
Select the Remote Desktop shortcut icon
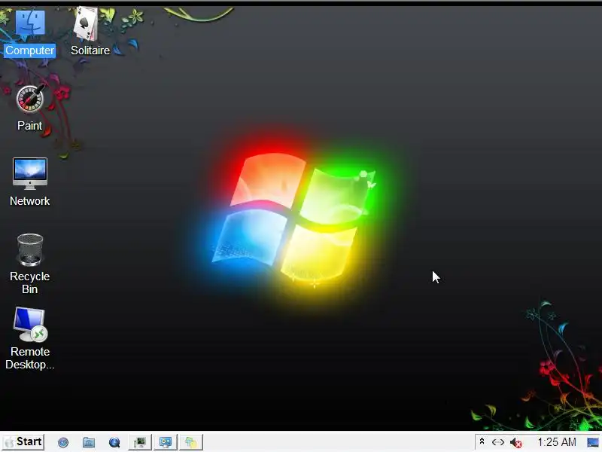30,338
